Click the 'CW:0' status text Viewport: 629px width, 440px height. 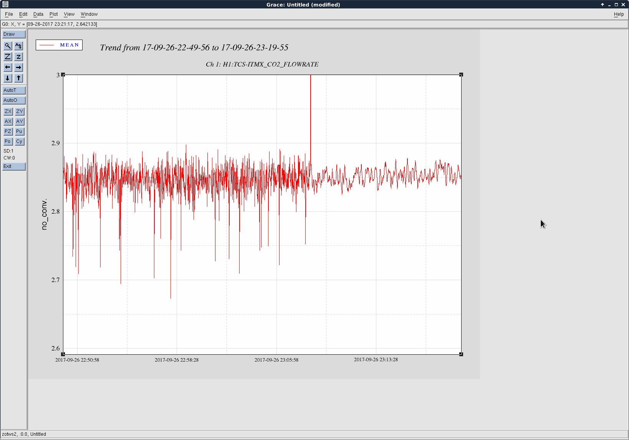tap(9, 158)
